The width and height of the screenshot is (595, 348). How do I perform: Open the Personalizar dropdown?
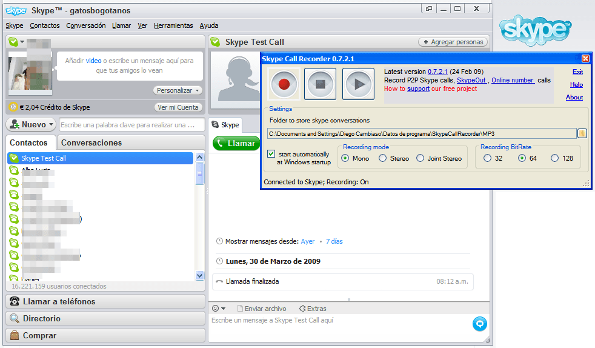point(178,90)
